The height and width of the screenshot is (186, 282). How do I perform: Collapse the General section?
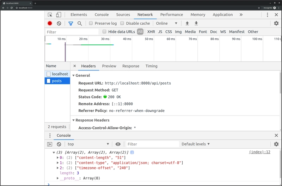coord(73,75)
